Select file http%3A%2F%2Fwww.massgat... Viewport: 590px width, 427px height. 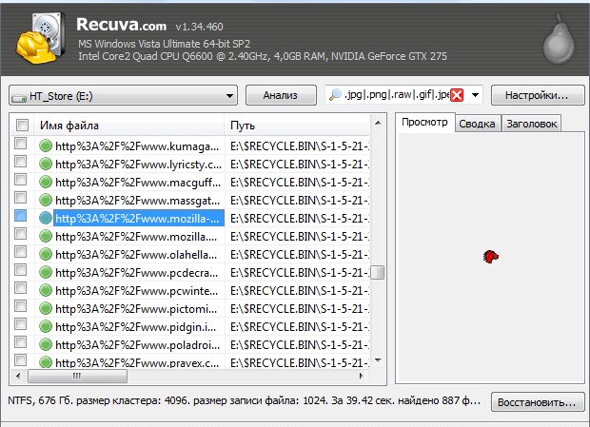click(137, 200)
